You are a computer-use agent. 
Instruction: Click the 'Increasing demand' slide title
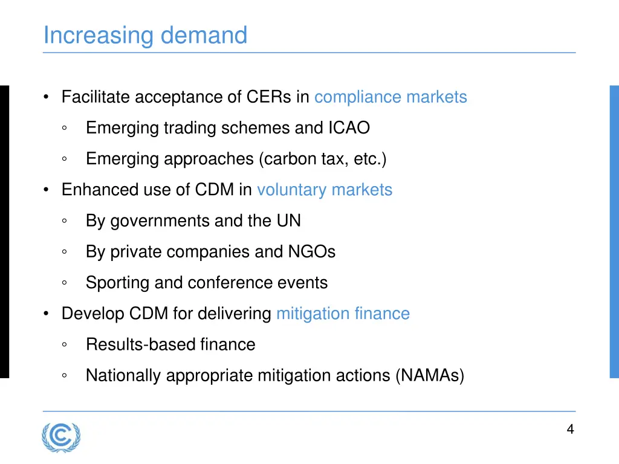pyautogui.click(x=145, y=35)
